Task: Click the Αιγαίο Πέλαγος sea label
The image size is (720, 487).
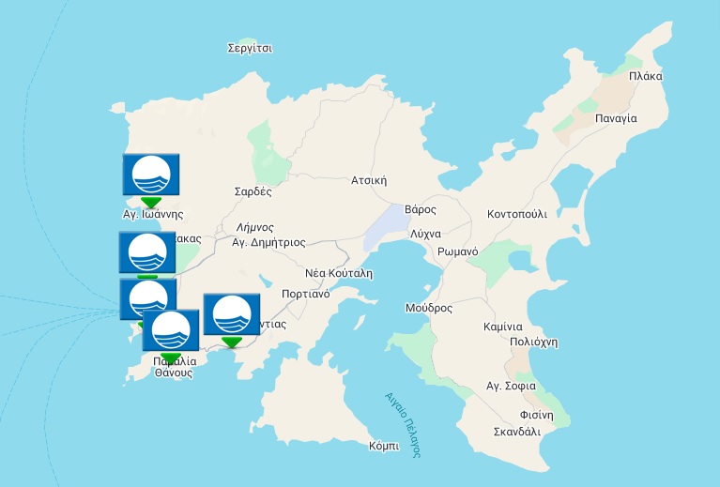Action: (x=402, y=422)
